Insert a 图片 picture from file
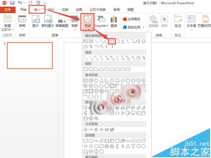The height and width of the screenshot is (158, 211). 35,21
